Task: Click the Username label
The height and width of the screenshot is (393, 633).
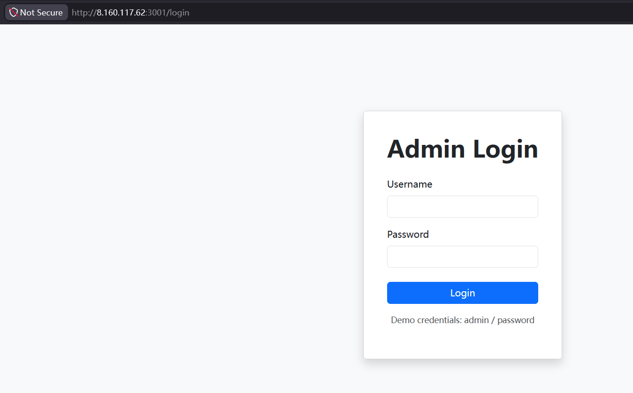Action: pos(410,184)
